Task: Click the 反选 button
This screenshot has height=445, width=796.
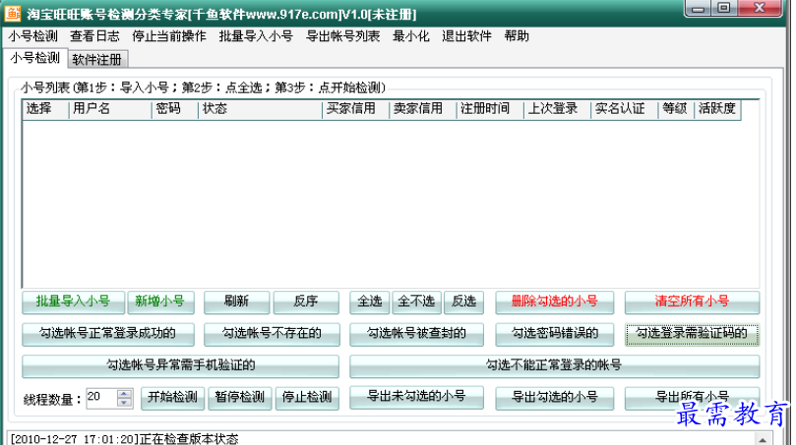Action: point(463,303)
